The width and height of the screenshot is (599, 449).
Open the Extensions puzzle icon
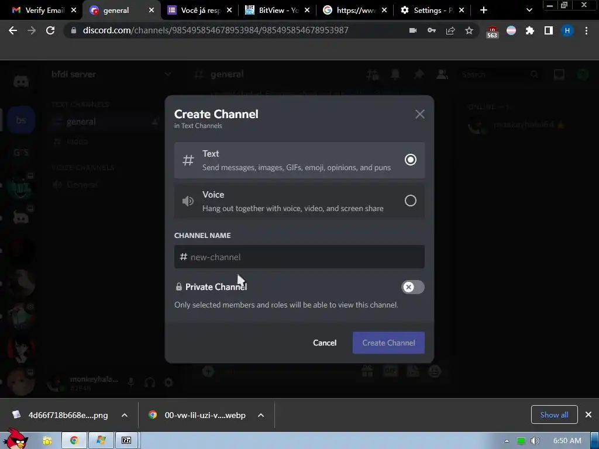pos(530,30)
